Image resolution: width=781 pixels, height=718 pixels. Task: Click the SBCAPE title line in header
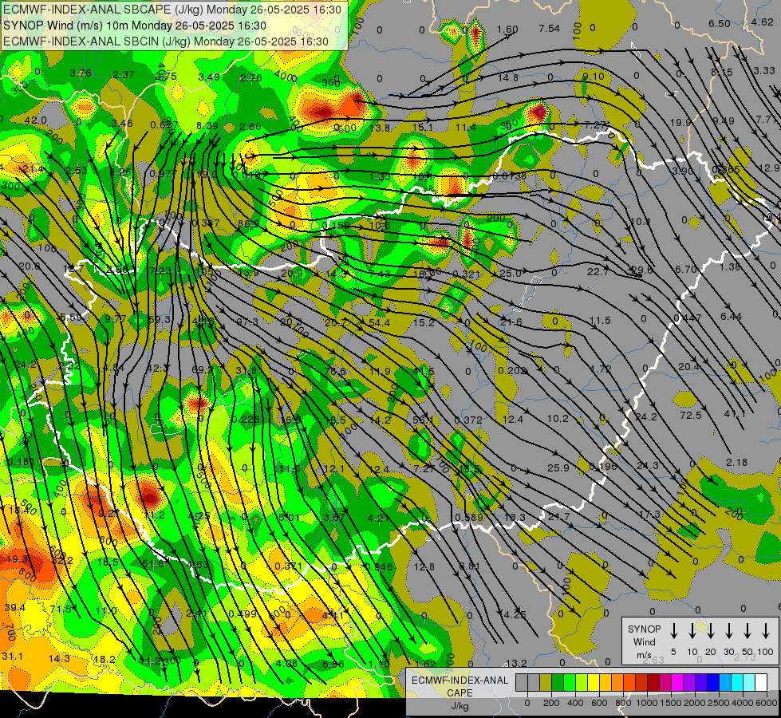point(172,10)
